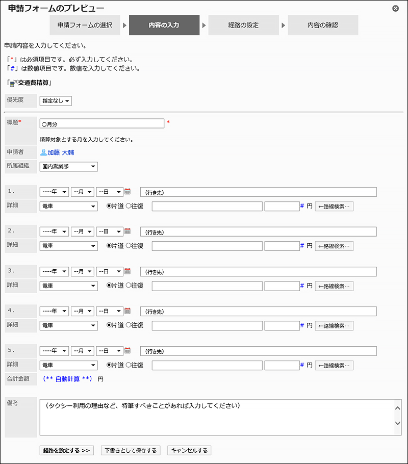Select 片道 radio in row 3
Image resolution: width=408 pixels, height=464 pixels.
coord(109,285)
